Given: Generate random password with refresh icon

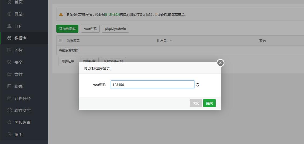Looking at the screenshot, I should [197, 85].
